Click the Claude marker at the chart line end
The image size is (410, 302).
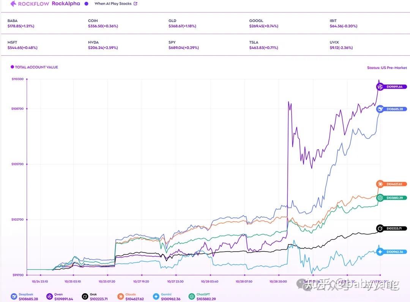pyautogui.click(x=380, y=184)
